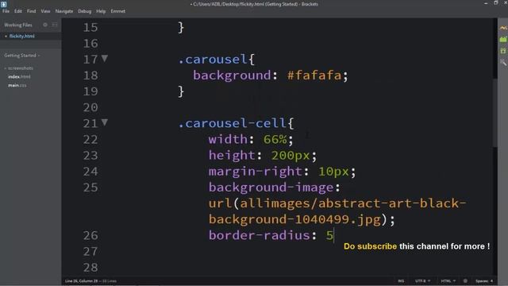
Task: Click the .carousel selector text
Action: [x=213, y=60]
